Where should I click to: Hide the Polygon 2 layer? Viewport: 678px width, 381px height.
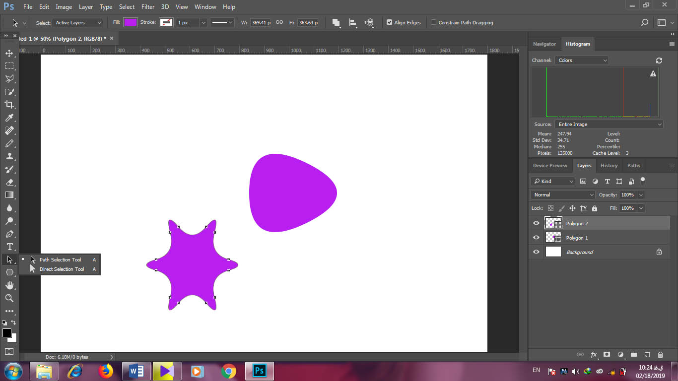pos(536,223)
